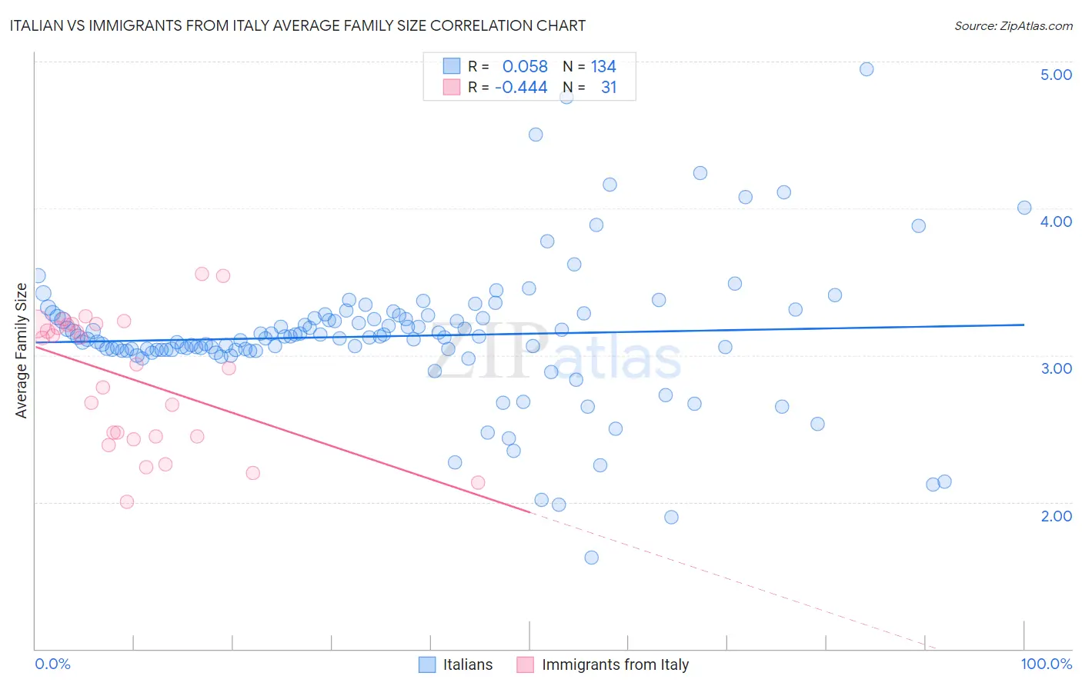Select the Italians legend label
The height and width of the screenshot is (686, 1082).
[x=468, y=664]
